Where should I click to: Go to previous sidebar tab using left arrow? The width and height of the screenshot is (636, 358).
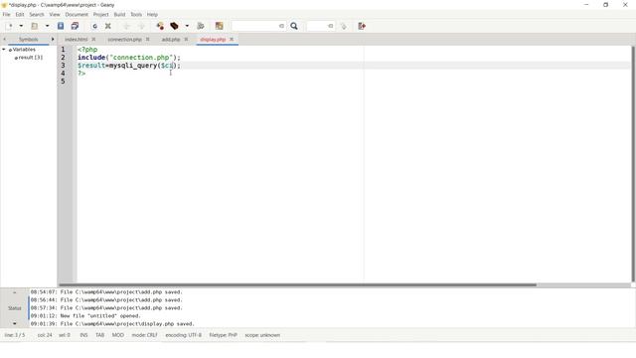pos(4,40)
